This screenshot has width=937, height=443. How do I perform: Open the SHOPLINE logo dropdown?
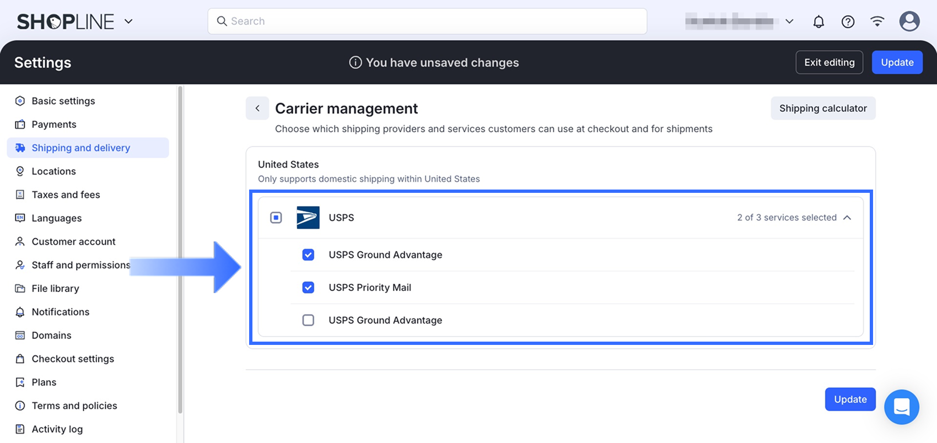coord(128,21)
